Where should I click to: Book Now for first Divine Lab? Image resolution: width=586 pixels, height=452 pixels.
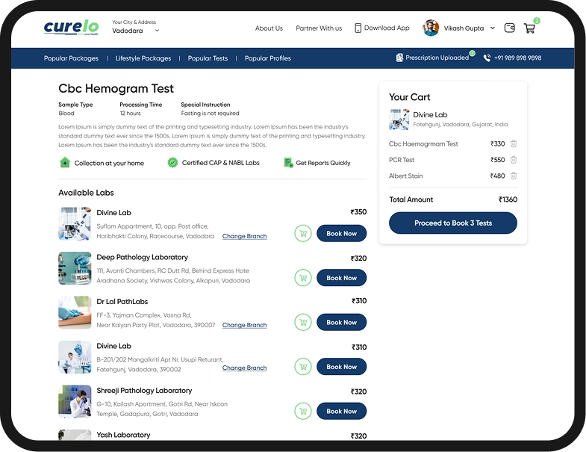click(x=341, y=234)
